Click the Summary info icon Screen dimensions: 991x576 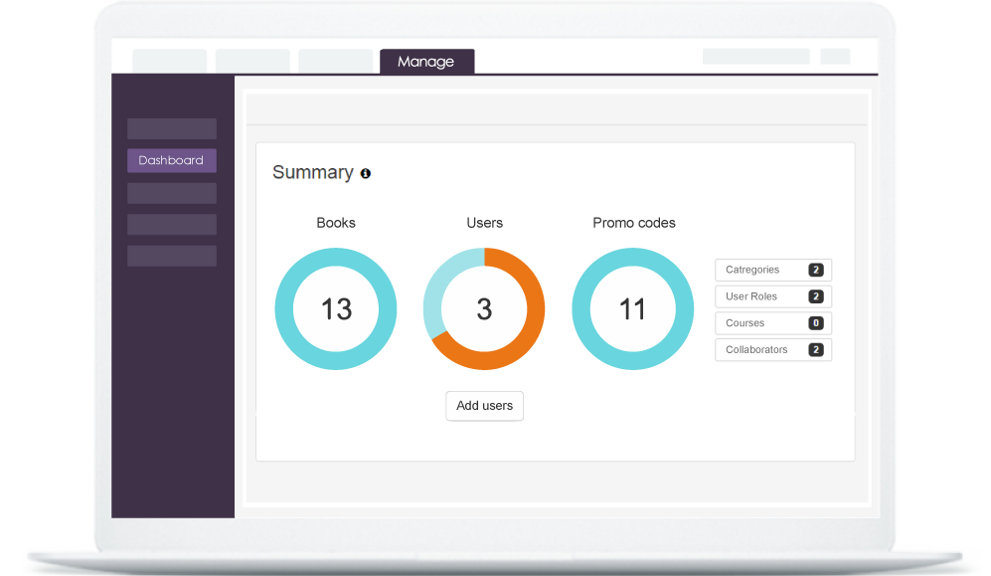coord(365,173)
